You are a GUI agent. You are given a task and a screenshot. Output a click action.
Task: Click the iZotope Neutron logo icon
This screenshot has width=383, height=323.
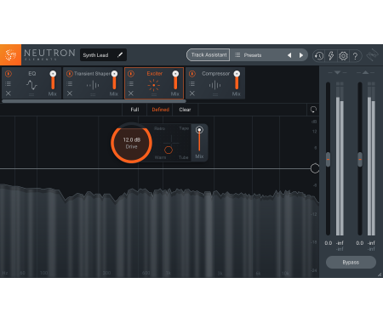pos(10,55)
